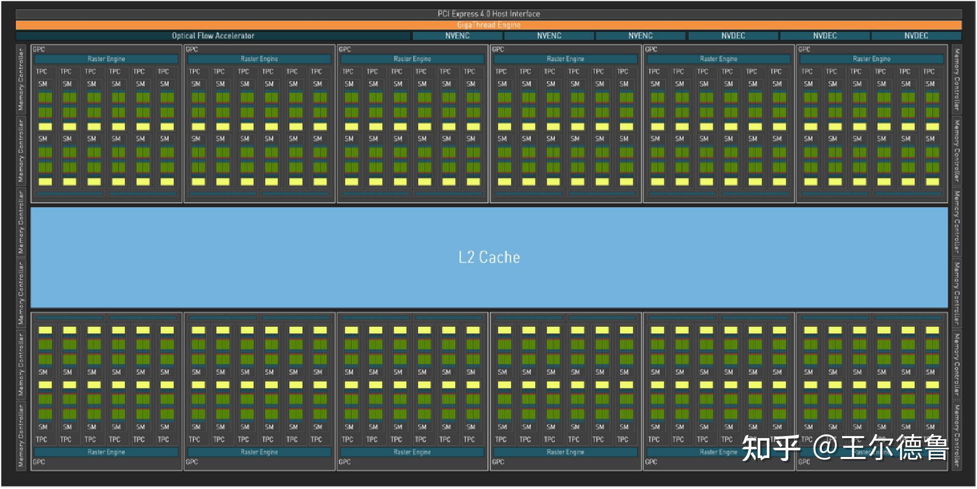Select the rightmost NVENC block
Viewport: 977px width, 489px height.
coord(640,36)
